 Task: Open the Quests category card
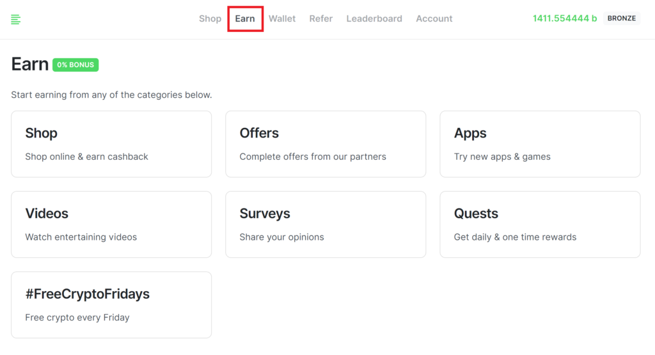coord(540,225)
